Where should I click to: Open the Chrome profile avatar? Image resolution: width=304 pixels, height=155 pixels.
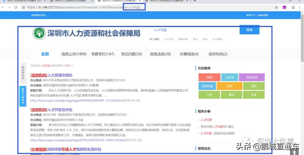coord(293,8)
